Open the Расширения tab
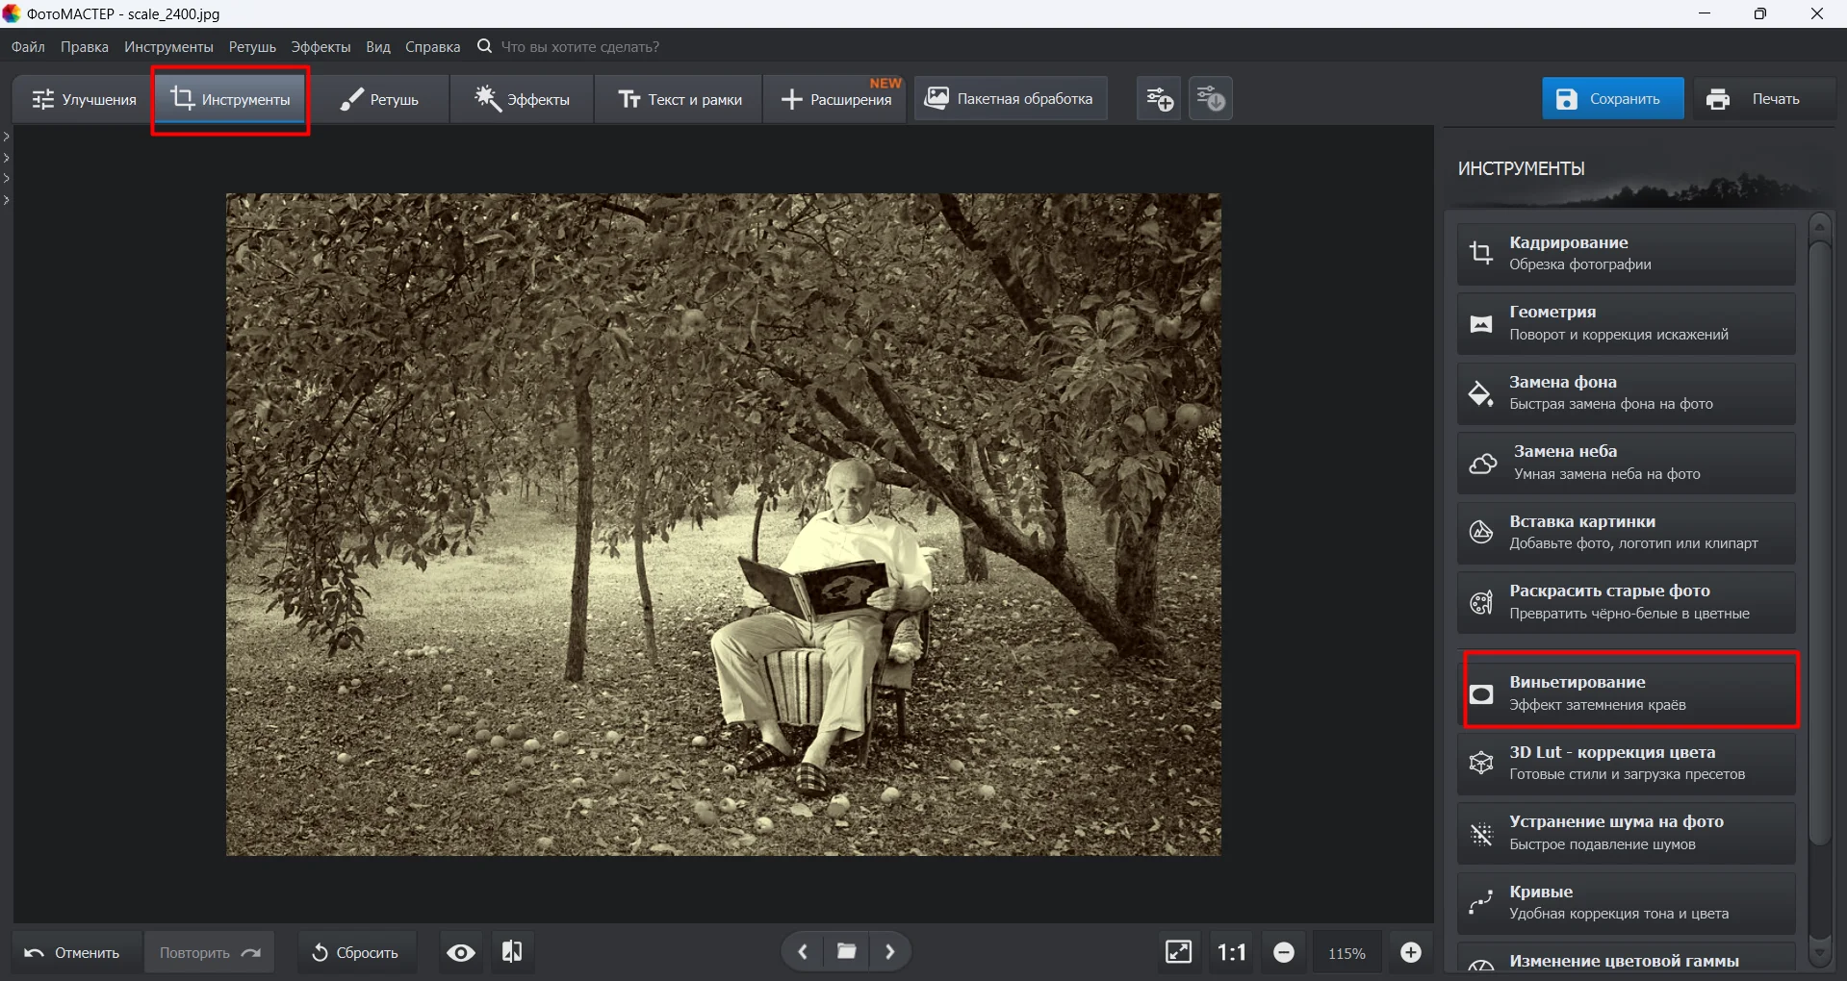 (x=835, y=99)
